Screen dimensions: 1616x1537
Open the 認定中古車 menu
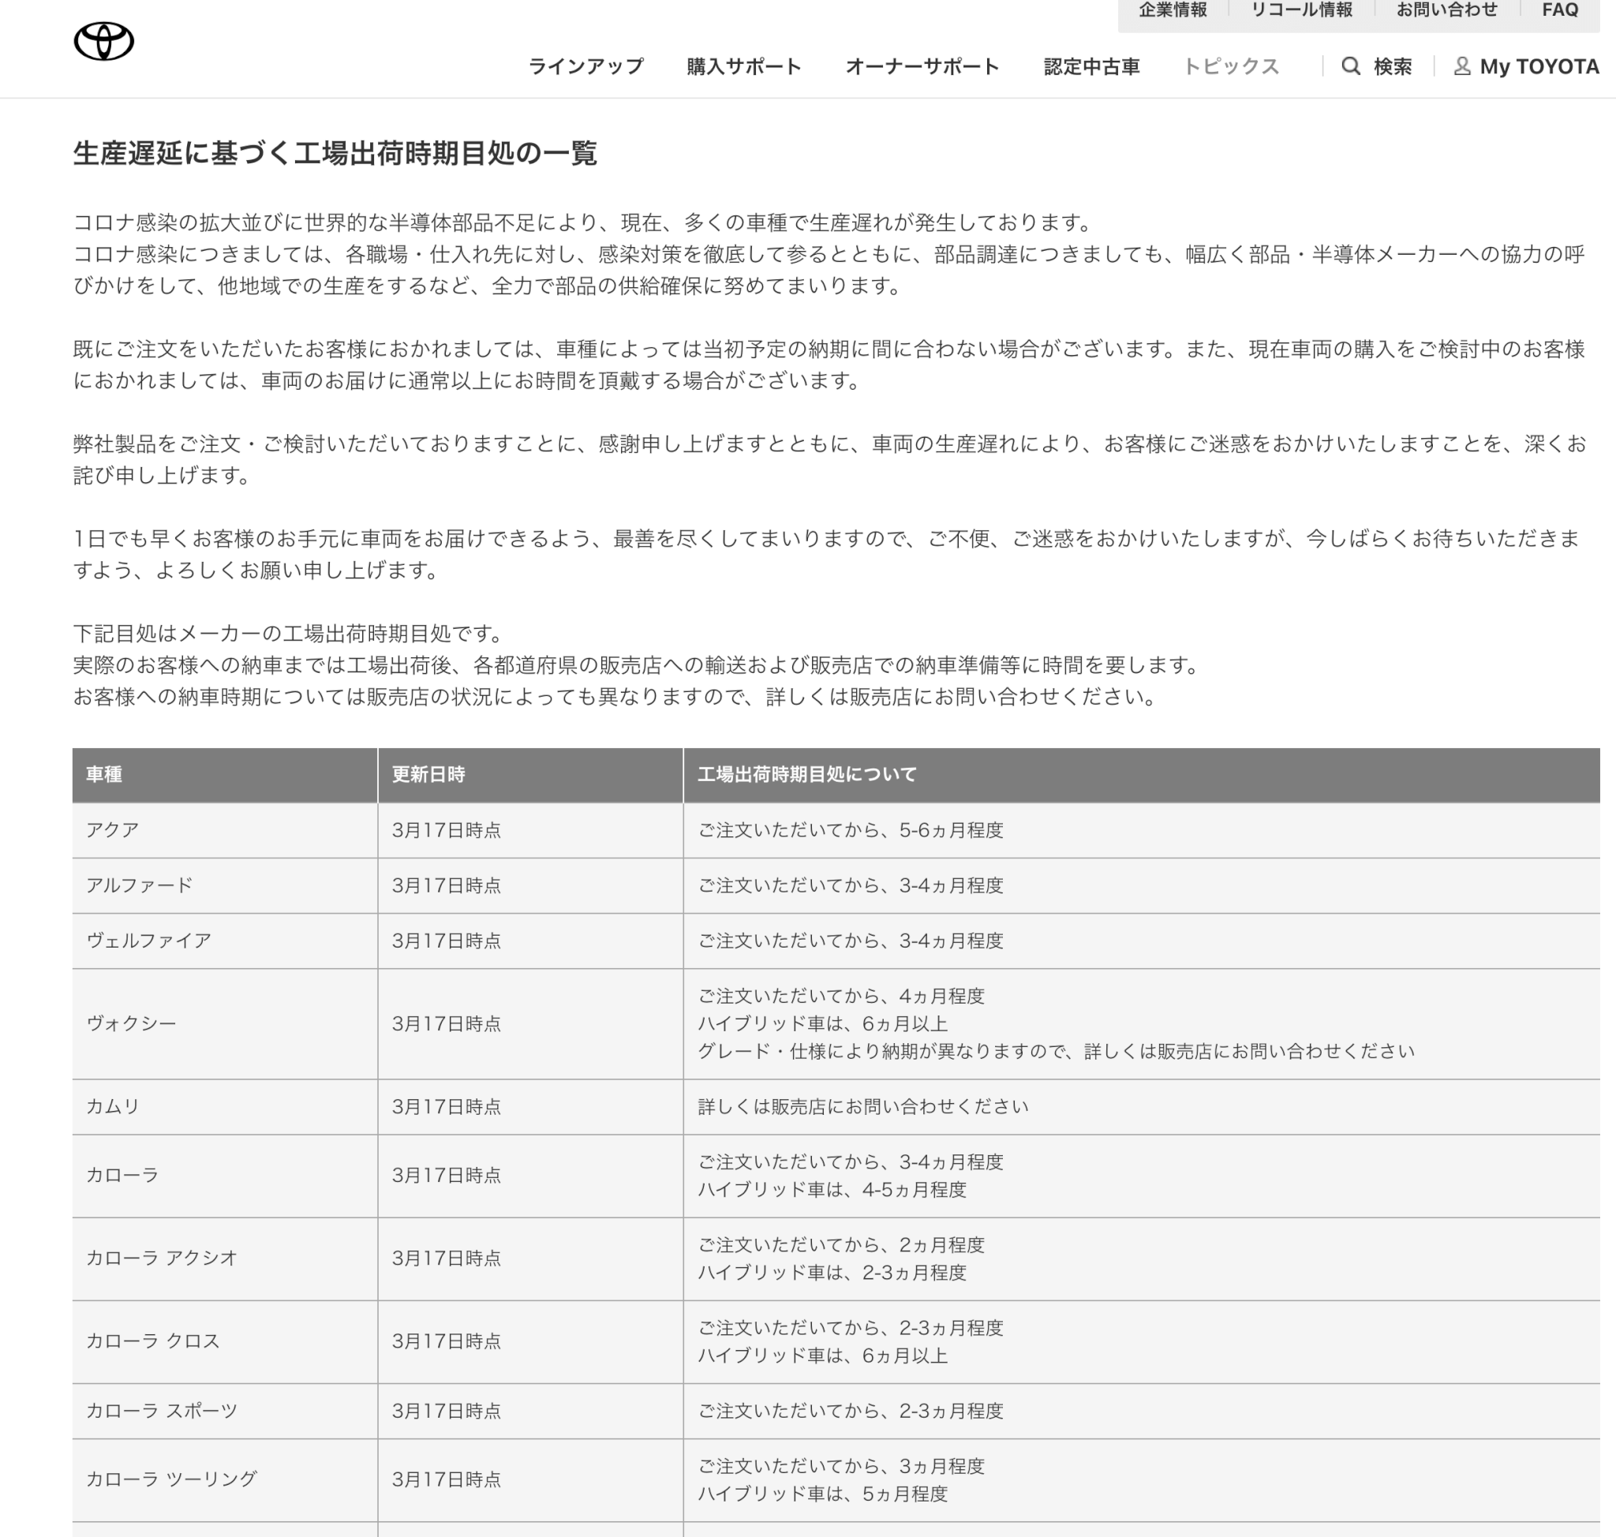click(x=1091, y=66)
